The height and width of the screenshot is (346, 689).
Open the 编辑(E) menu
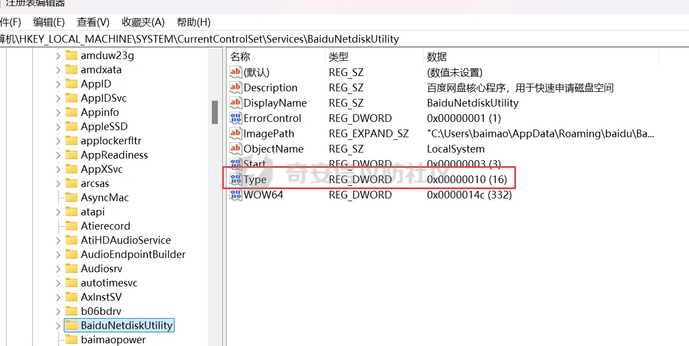point(49,22)
